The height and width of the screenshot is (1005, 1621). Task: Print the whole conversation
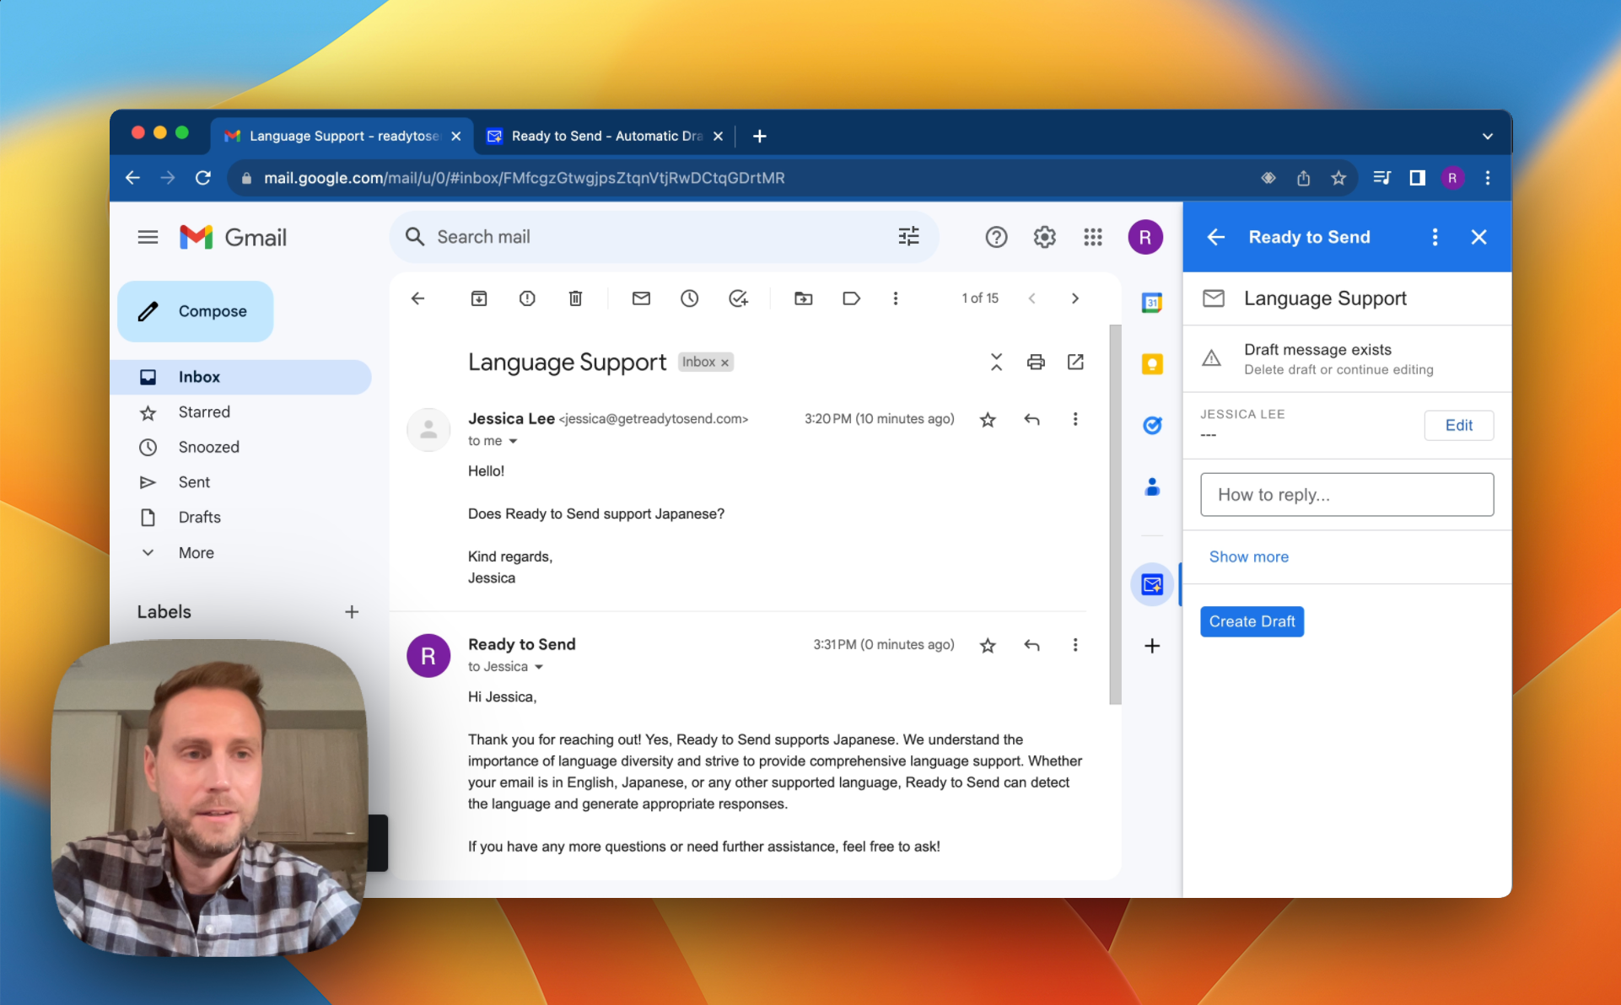(1036, 362)
